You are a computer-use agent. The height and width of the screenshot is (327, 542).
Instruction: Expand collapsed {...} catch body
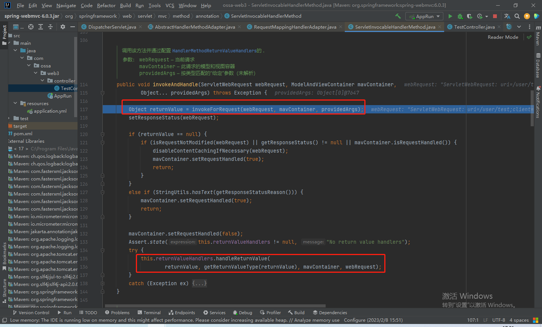199,283
